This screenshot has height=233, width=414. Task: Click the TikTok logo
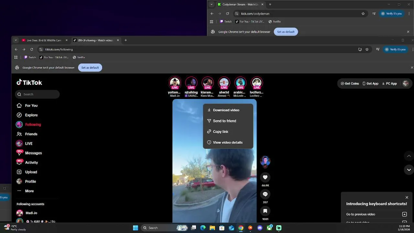29,83
